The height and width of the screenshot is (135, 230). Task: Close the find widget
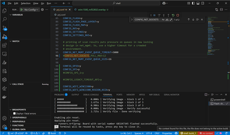[x=202, y=19]
